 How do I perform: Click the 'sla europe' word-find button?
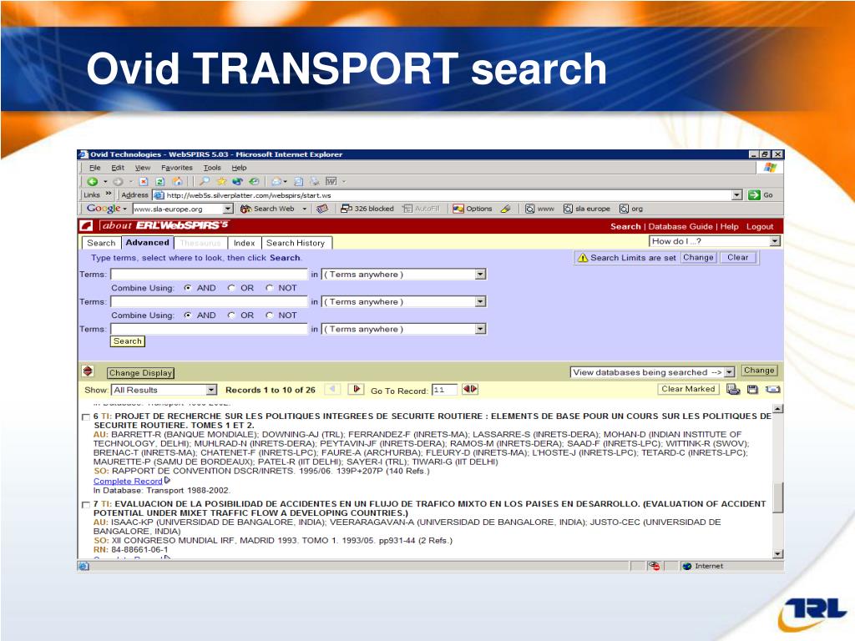click(x=587, y=209)
